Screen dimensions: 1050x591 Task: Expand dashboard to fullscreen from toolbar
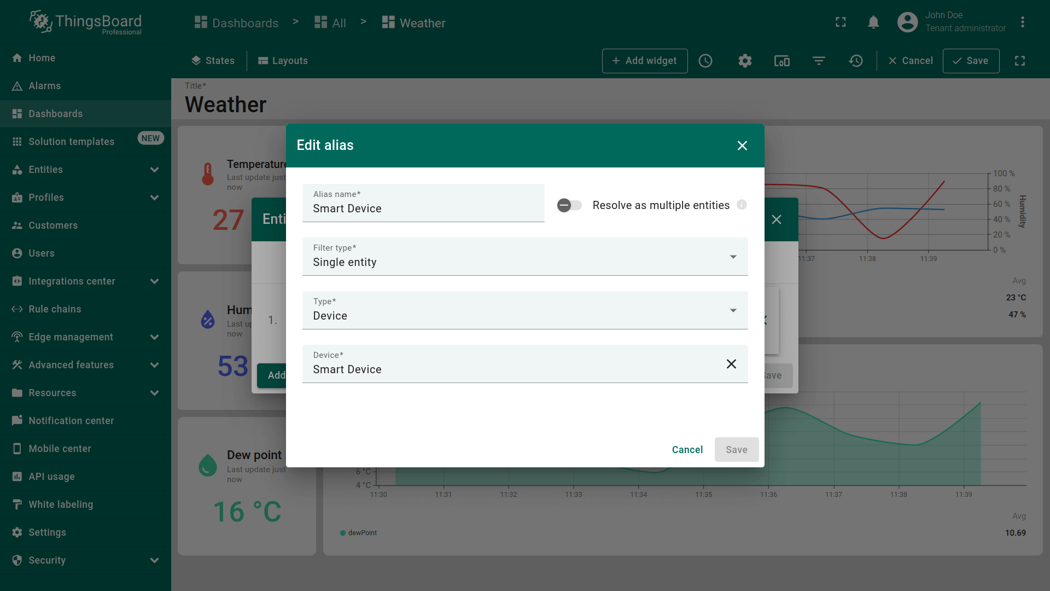pyautogui.click(x=1020, y=61)
